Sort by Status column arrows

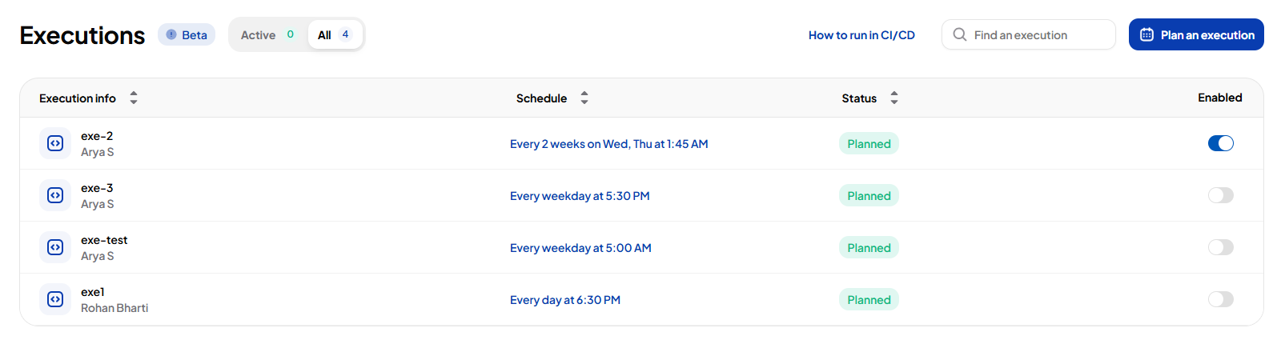(894, 98)
